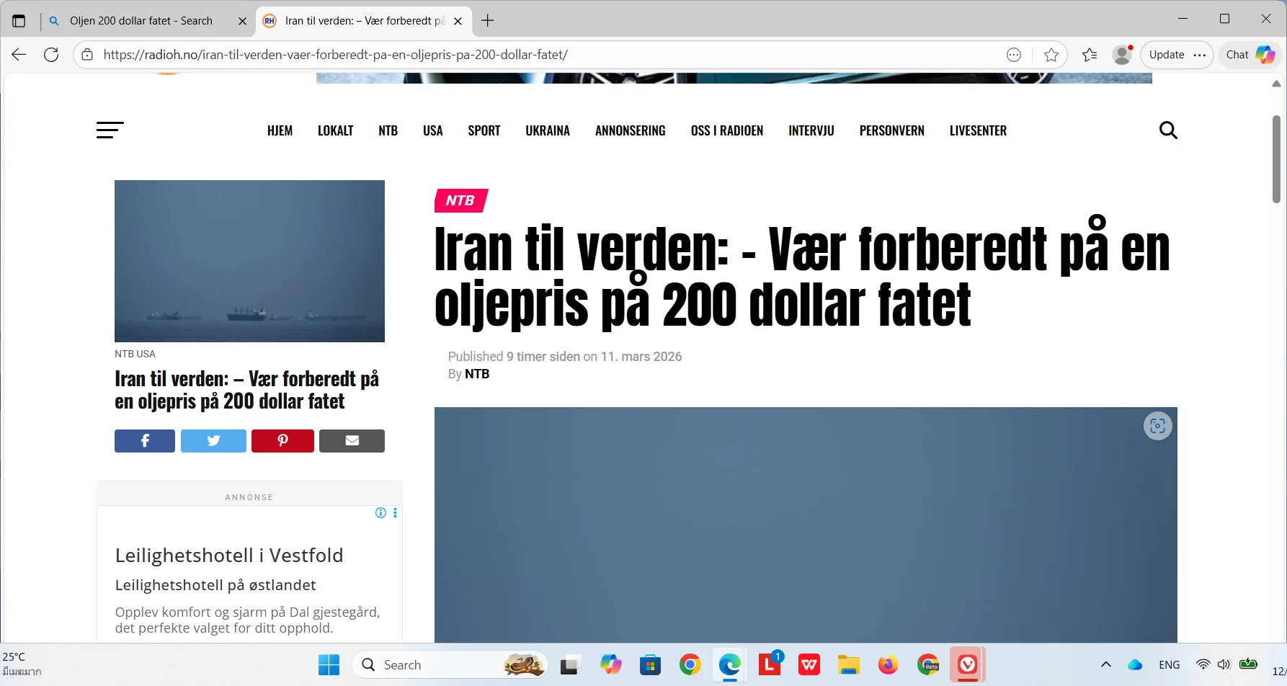Share the article via email
The width and height of the screenshot is (1287, 686).
pyautogui.click(x=352, y=440)
